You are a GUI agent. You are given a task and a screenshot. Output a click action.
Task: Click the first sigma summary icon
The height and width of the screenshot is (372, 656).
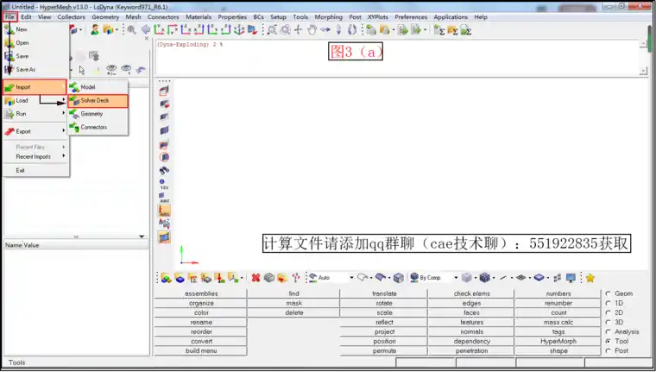(438, 29)
